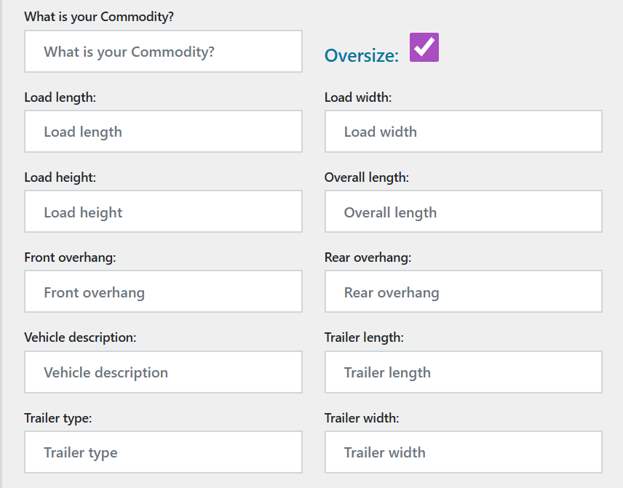Viewport: 623px width, 488px height.
Task: Click inside the Trailer length input box
Action: click(x=463, y=372)
